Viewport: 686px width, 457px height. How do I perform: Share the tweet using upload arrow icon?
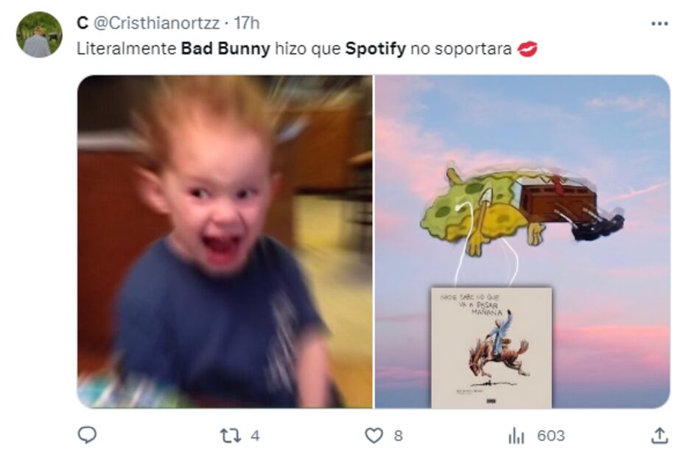click(659, 436)
